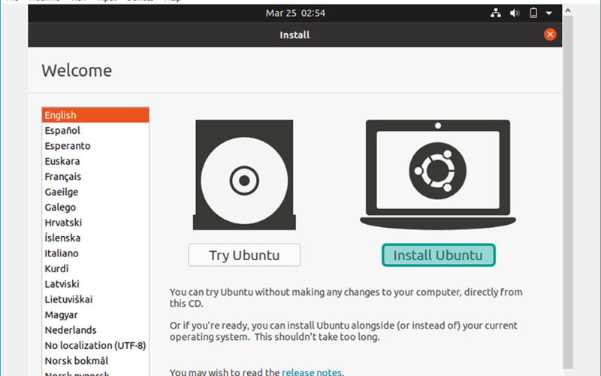Image resolution: width=601 pixels, height=376 pixels.
Task: Click the Install Ubuntu button
Action: click(x=439, y=255)
